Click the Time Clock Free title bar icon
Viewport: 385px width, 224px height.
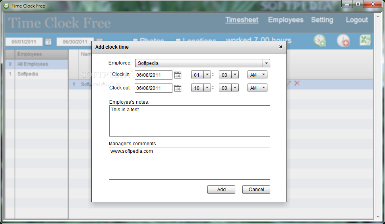point(6,6)
